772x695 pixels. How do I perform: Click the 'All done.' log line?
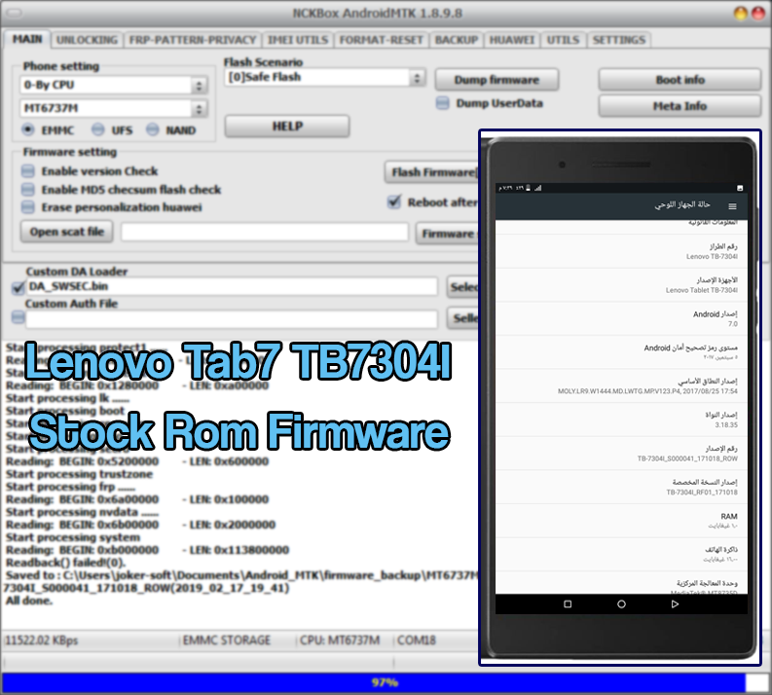pos(29,601)
